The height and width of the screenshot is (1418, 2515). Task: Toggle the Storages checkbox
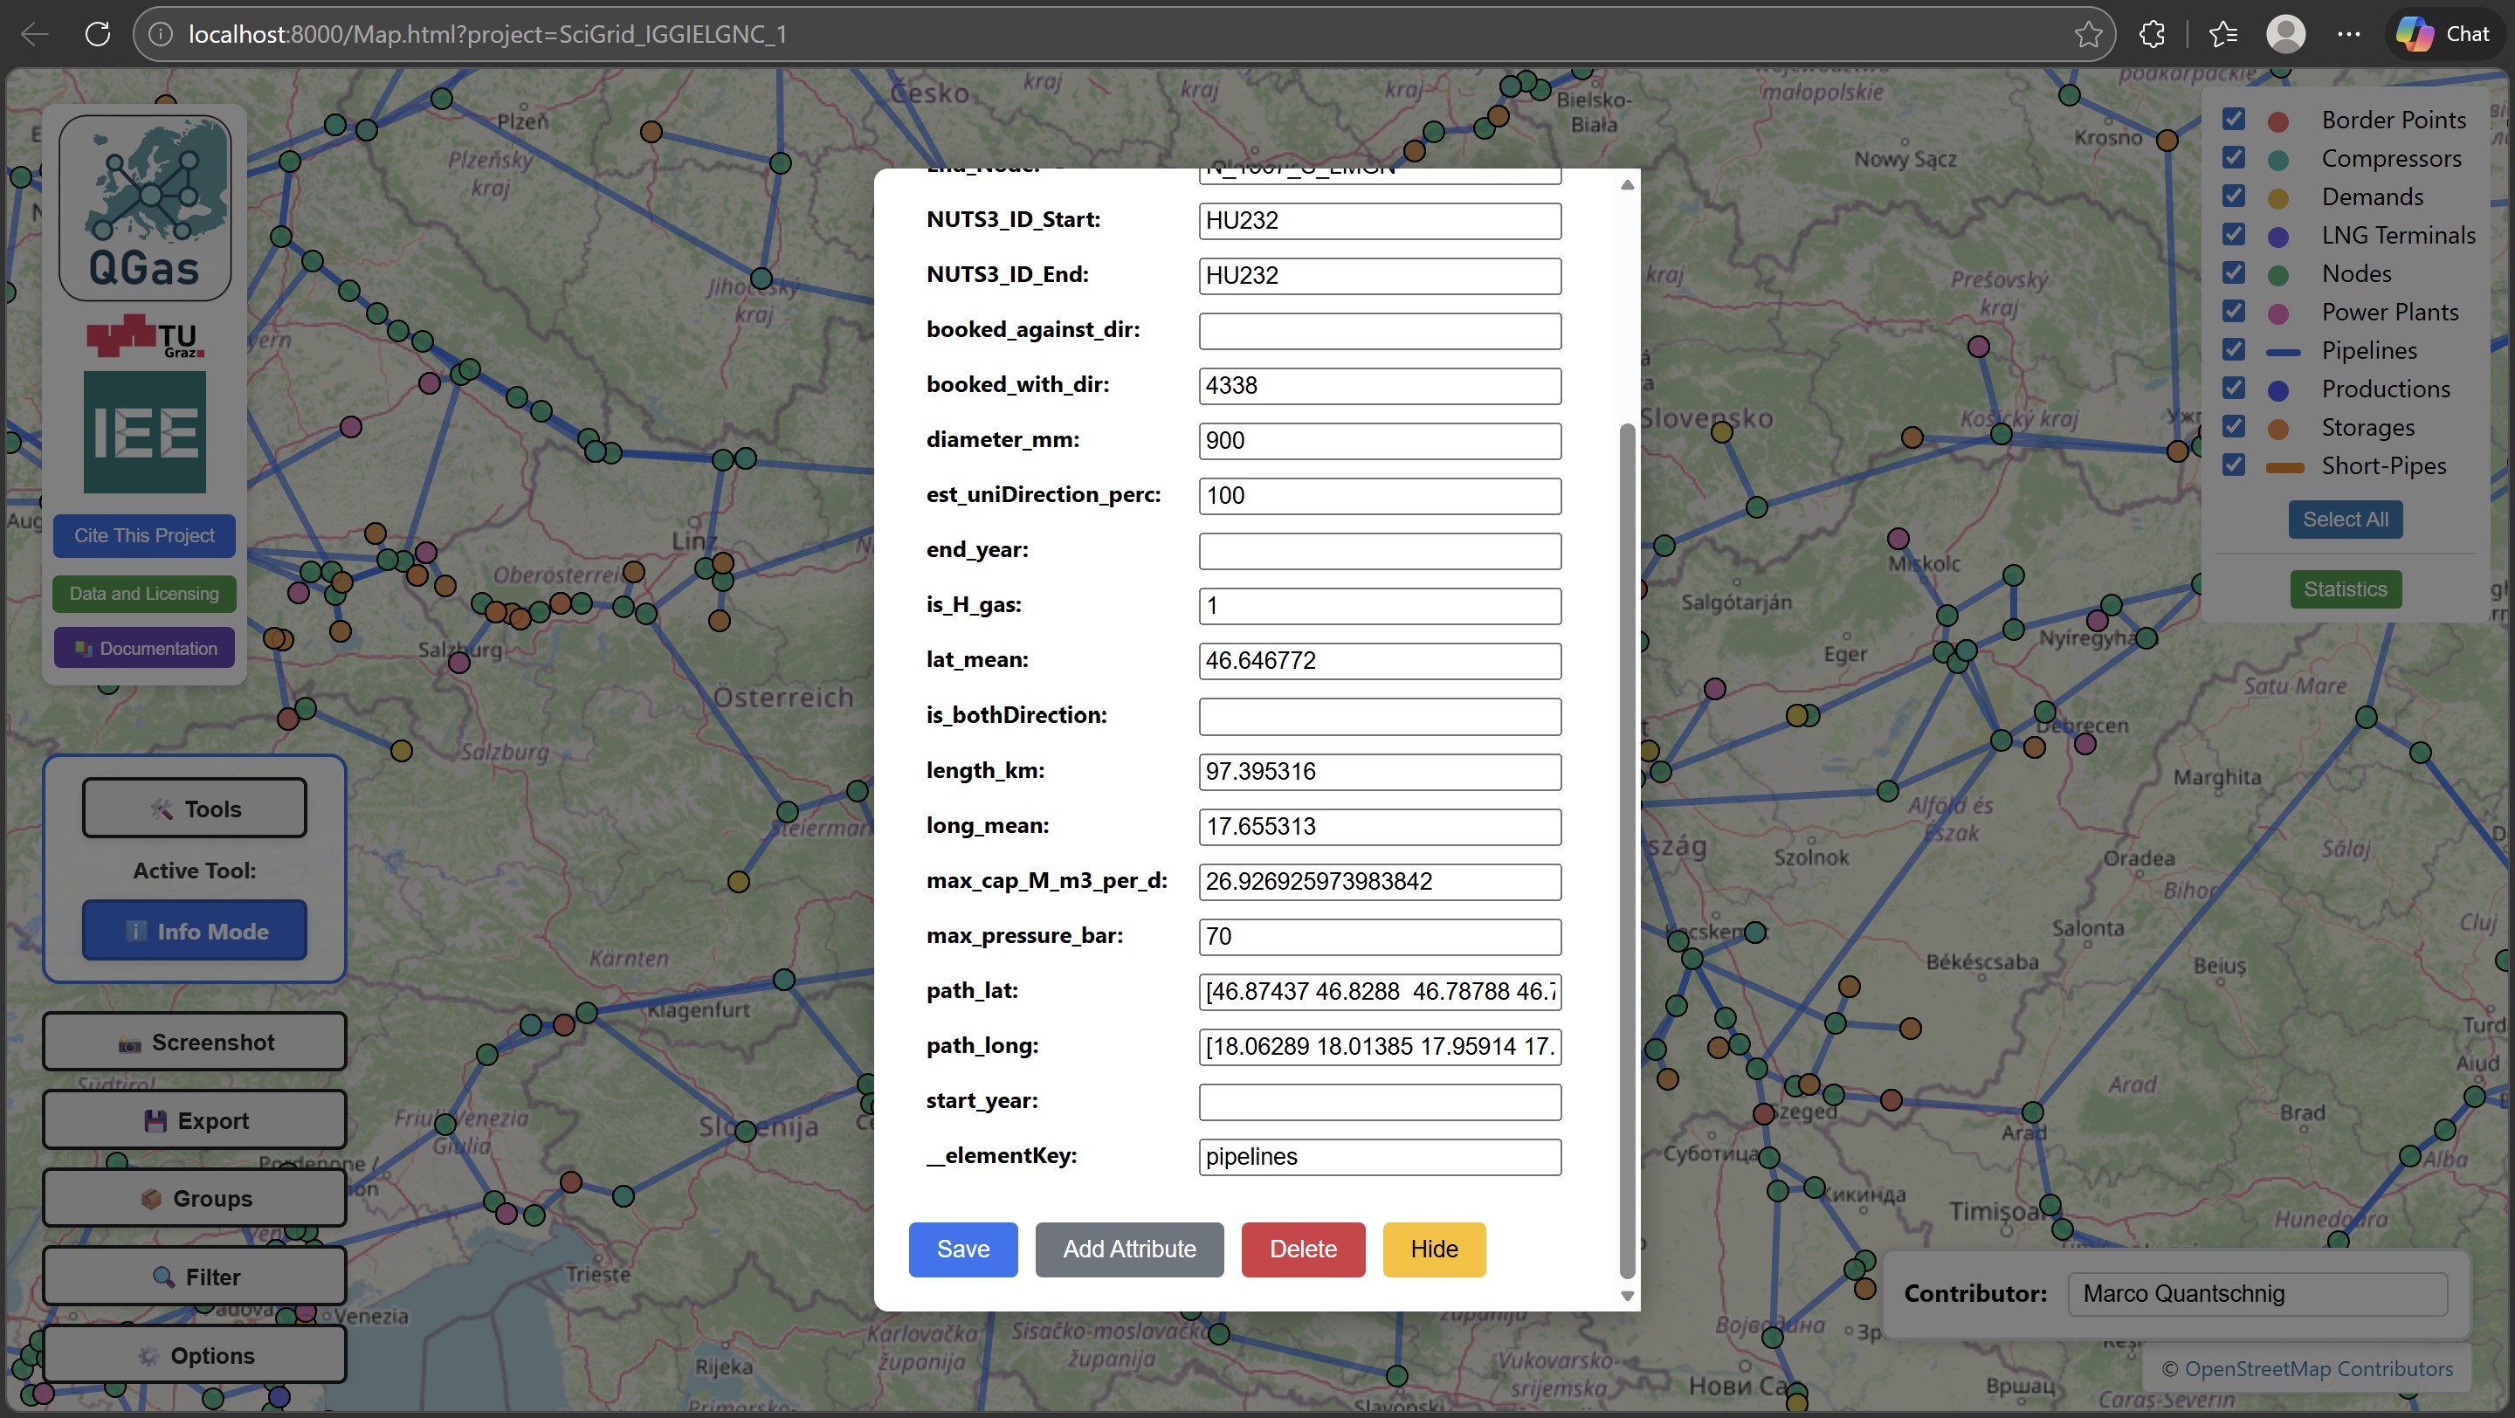pyautogui.click(x=2233, y=426)
